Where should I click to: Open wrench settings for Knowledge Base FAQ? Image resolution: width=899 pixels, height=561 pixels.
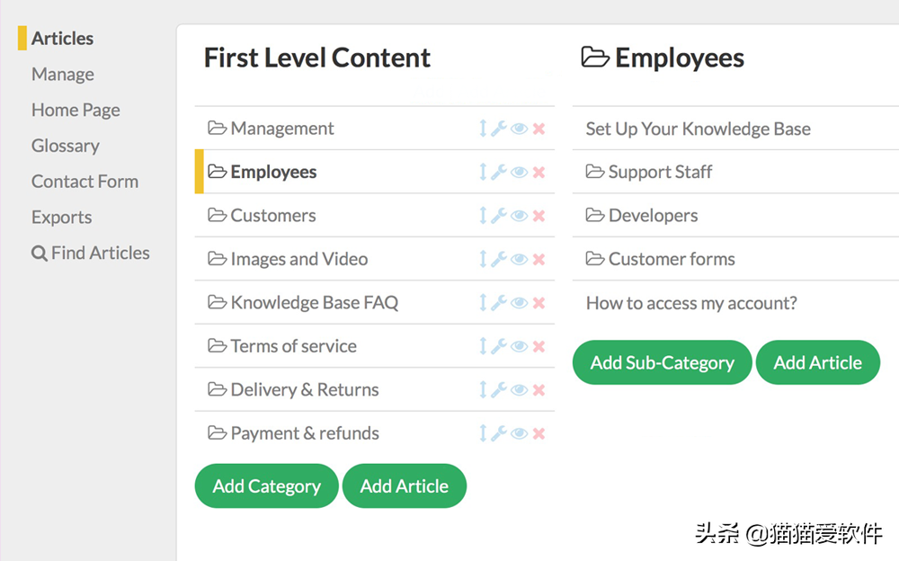(499, 303)
